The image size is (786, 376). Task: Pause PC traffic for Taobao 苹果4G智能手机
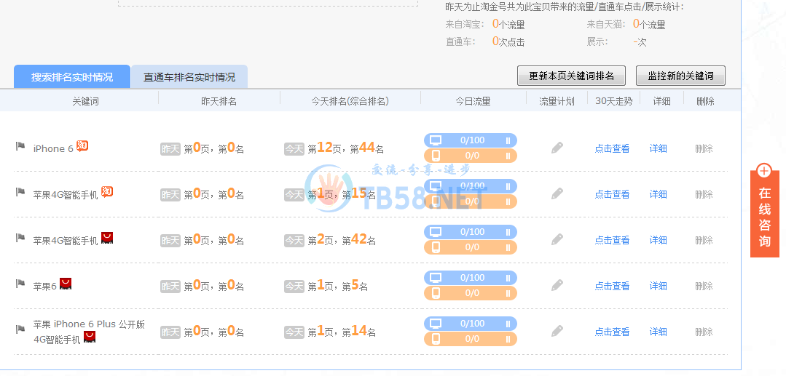coord(508,186)
